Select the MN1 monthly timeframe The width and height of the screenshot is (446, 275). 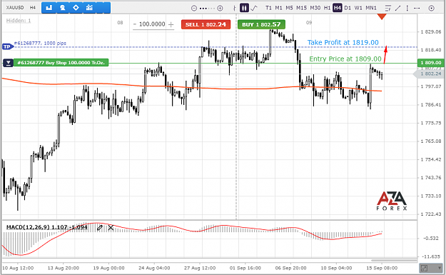371,8
